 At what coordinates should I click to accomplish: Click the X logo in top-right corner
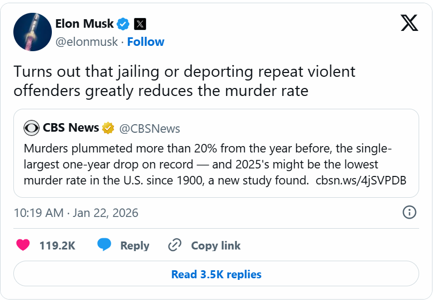(410, 22)
